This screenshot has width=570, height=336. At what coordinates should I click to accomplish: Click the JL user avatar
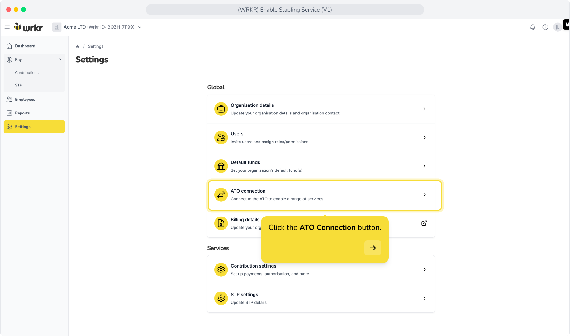tap(558, 27)
